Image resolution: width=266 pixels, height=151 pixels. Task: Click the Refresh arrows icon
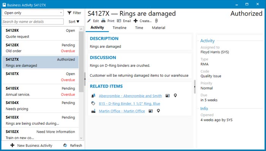(x=65, y=145)
